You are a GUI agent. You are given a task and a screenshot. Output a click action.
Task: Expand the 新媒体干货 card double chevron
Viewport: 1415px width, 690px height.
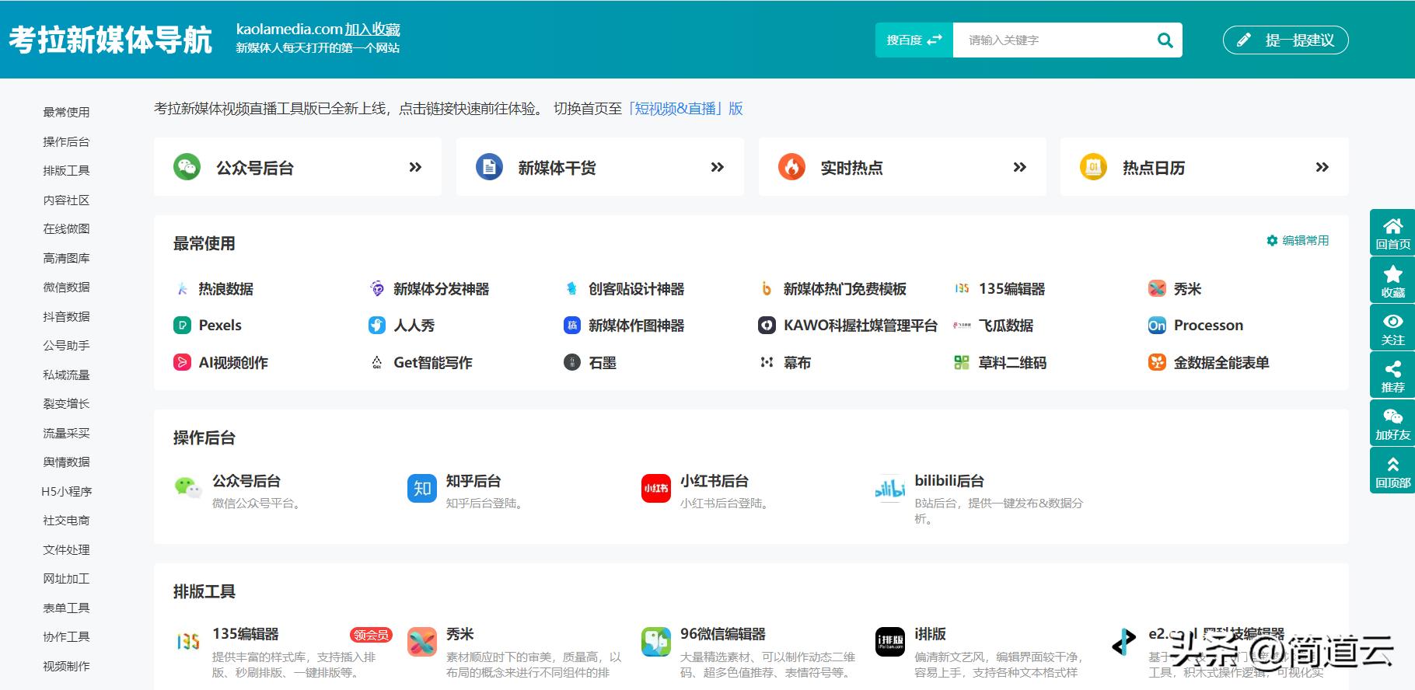click(x=718, y=167)
